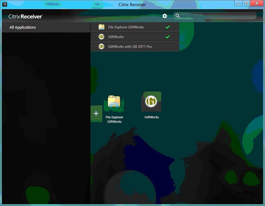Image resolution: width=265 pixels, height=206 pixels.
Task: Click the GiftWorks list row
Action: (135, 37)
